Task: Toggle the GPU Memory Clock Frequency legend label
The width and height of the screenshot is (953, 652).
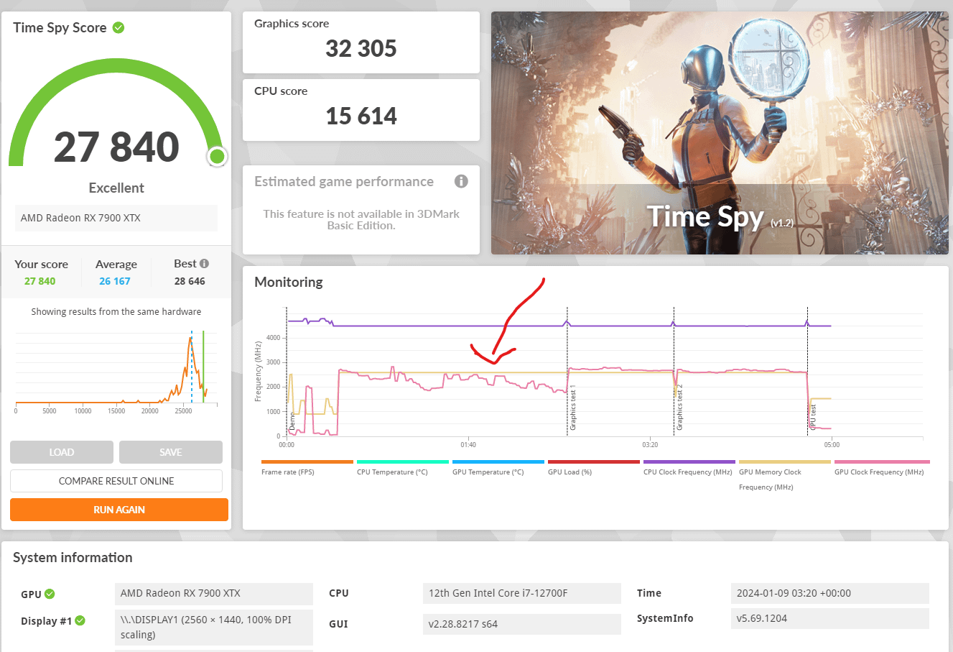Action: (x=770, y=479)
